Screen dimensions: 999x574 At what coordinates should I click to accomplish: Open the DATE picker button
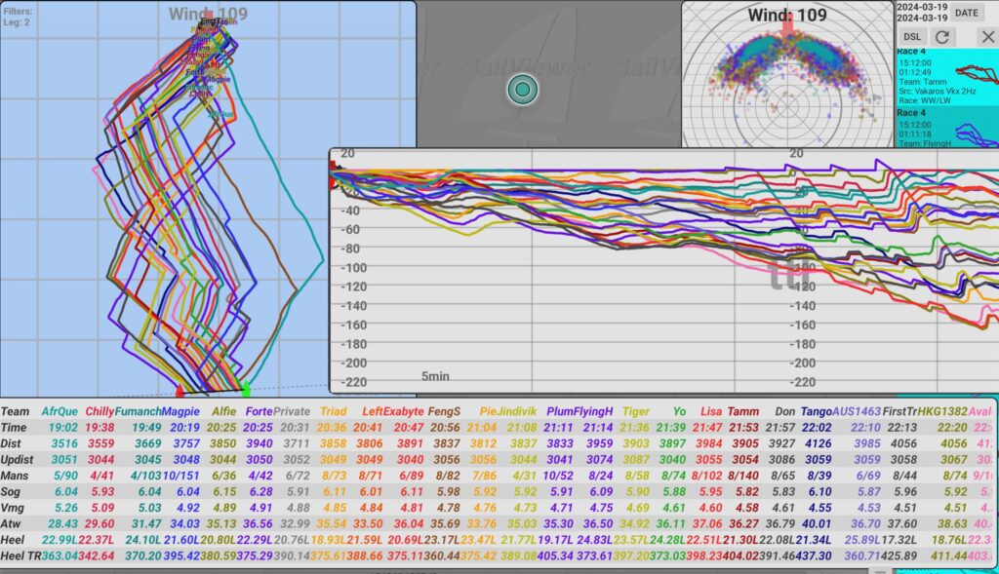pyautogui.click(x=966, y=13)
